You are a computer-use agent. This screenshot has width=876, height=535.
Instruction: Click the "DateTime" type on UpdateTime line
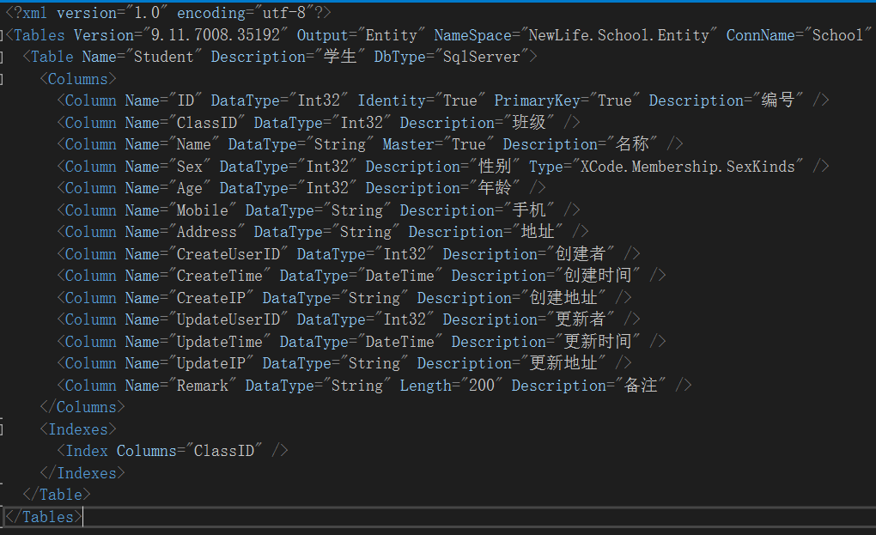point(400,342)
